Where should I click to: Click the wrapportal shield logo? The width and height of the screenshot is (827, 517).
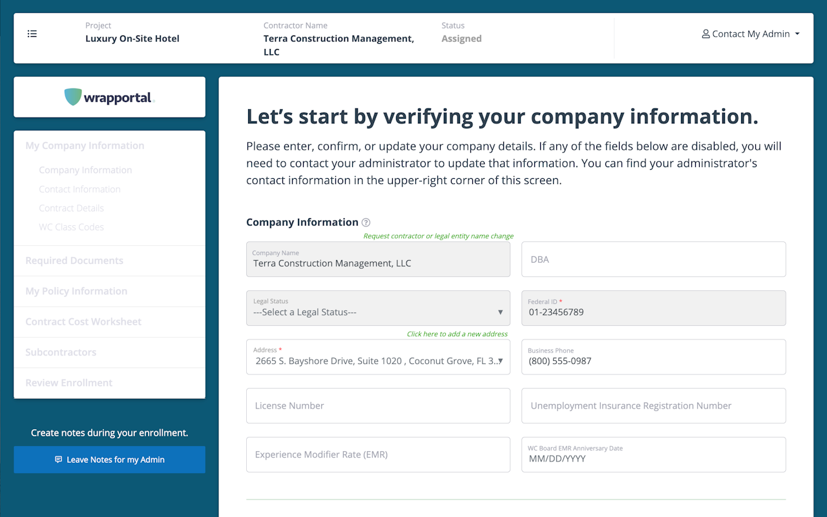(x=73, y=97)
